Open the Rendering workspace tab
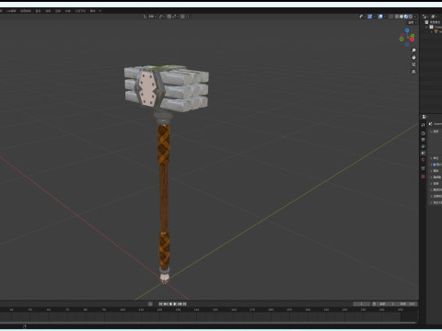442x331 pixels. (x=58, y=11)
